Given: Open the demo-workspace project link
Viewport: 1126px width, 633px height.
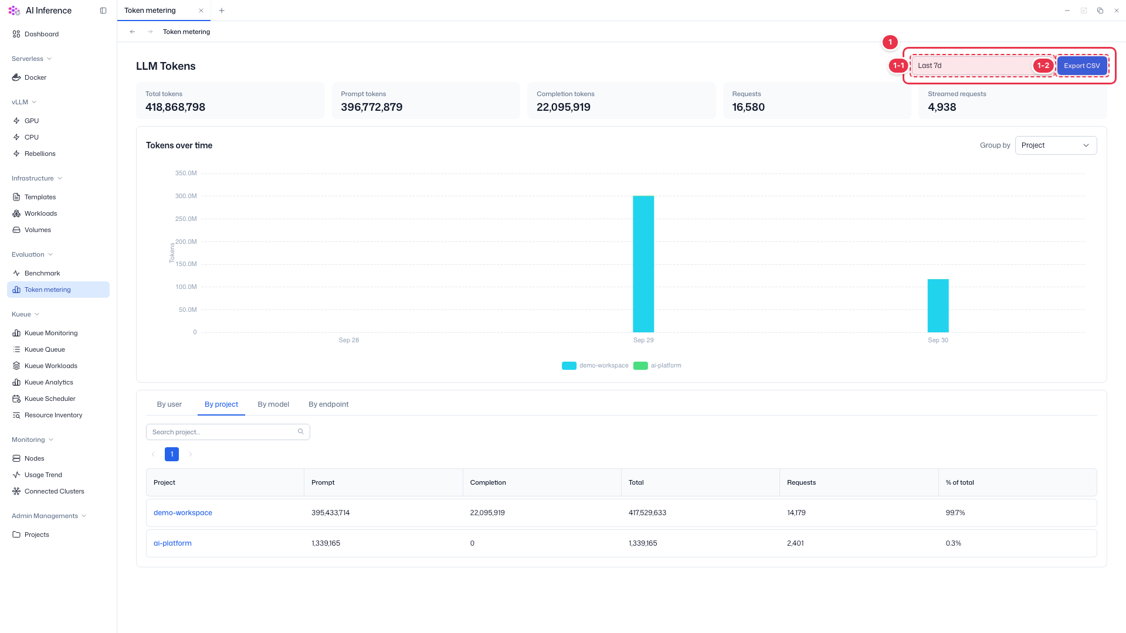Looking at the screenshot, I should pos(183,513).
